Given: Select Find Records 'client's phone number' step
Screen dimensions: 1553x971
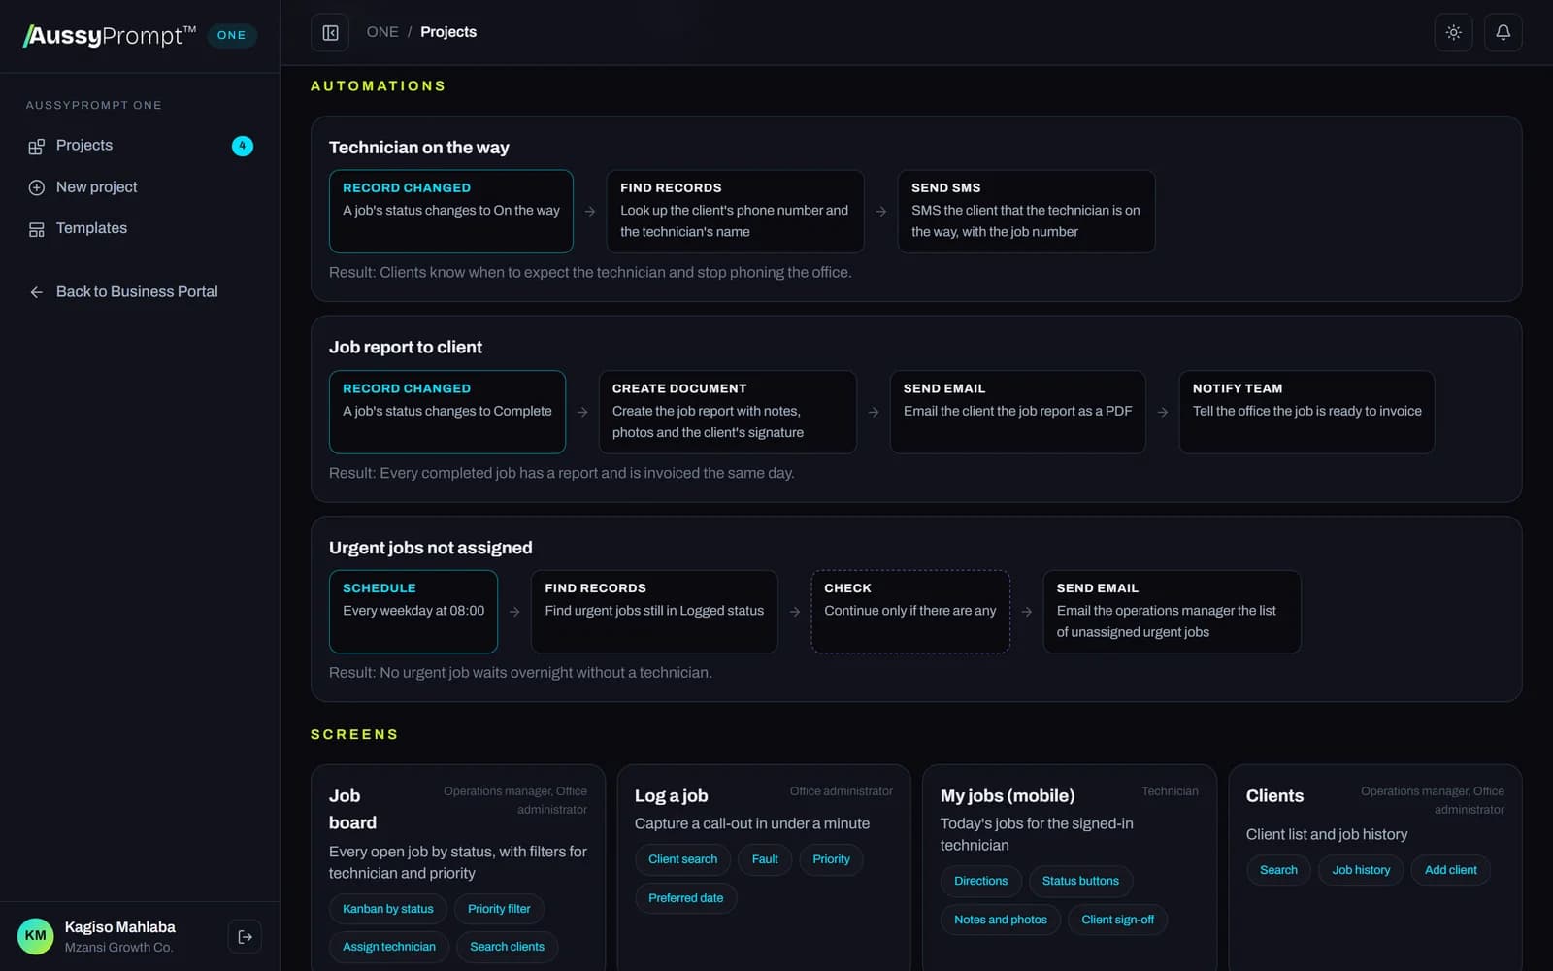Looking at the screenshot, I should 735,212.
